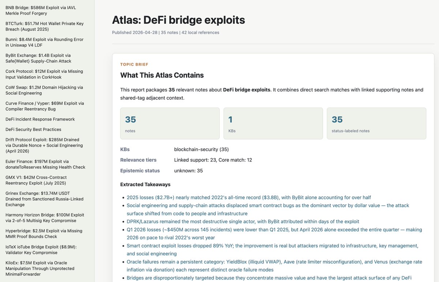
Task: Open IoTeX ioTube Bridge Exploit note
Action: (41, 250)
